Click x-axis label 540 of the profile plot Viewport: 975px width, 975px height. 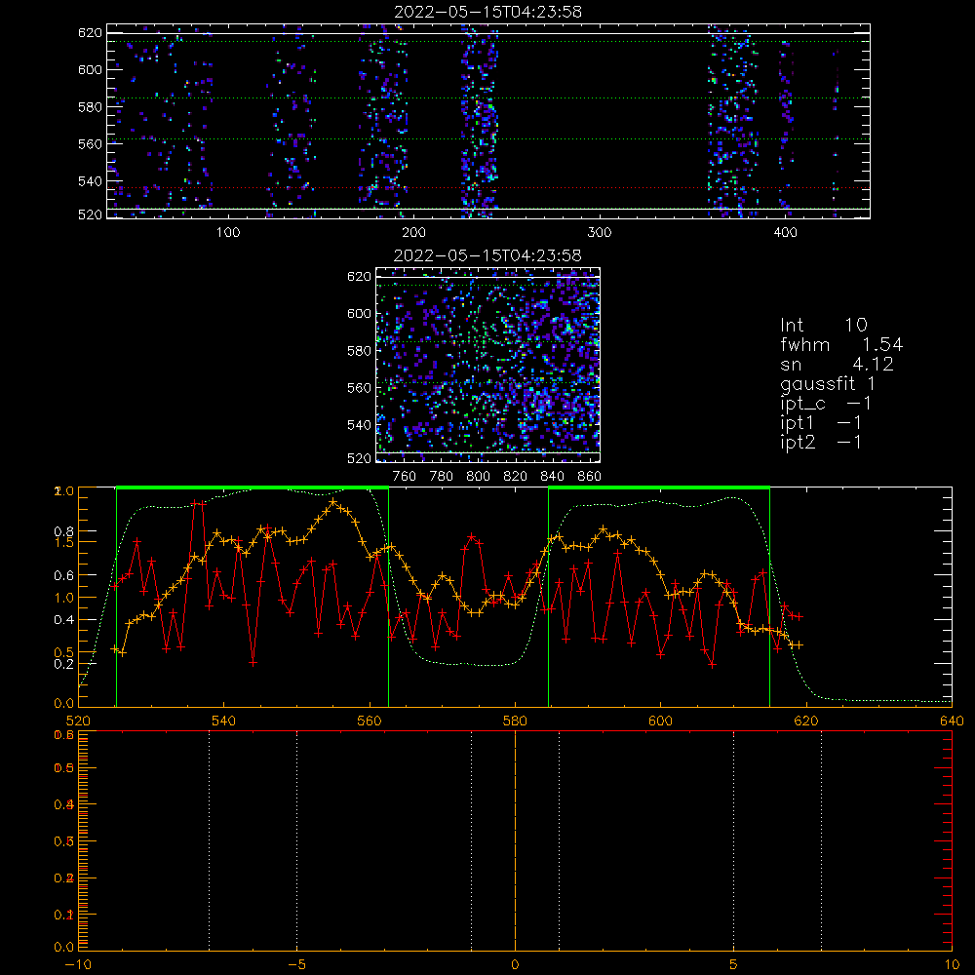click(224, 721)
